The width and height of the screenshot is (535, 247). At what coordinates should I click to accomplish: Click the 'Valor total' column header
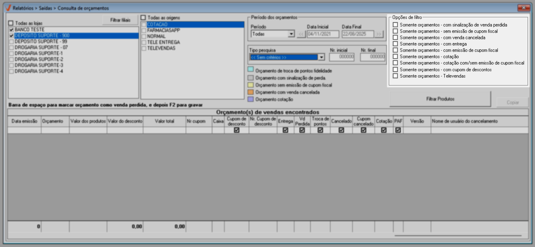tap(165, 121)
